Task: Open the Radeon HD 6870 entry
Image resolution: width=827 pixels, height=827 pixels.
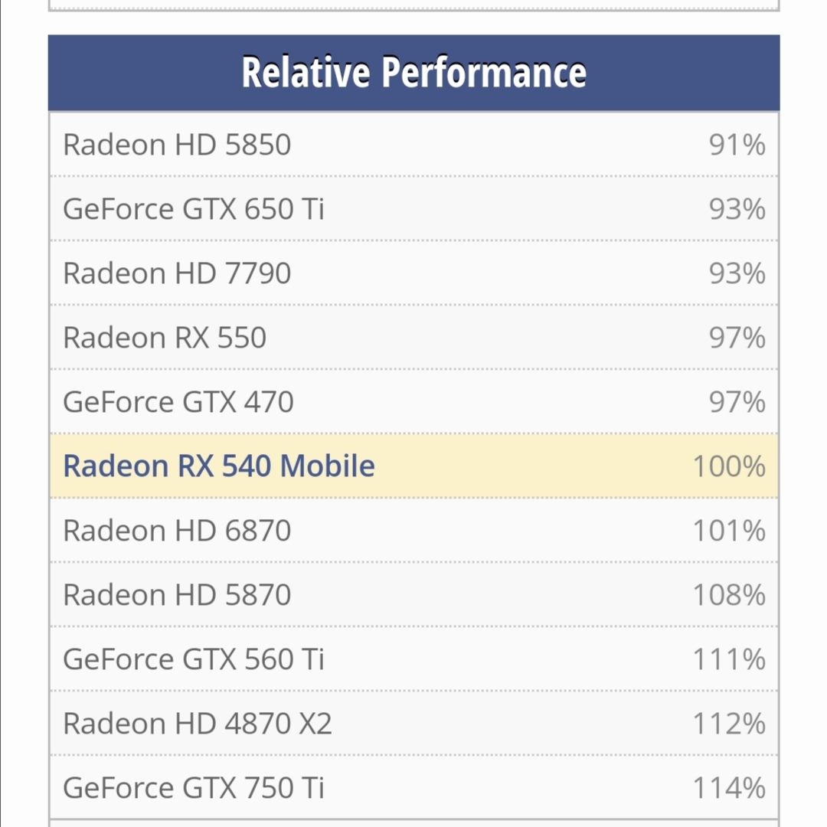Action: tap(177, 531)
